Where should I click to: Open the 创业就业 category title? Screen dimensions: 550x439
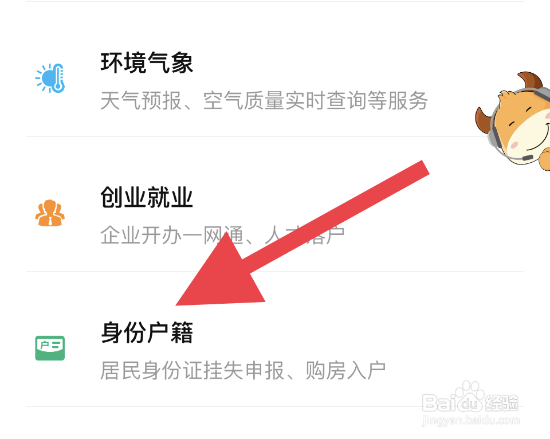(147, 197)
